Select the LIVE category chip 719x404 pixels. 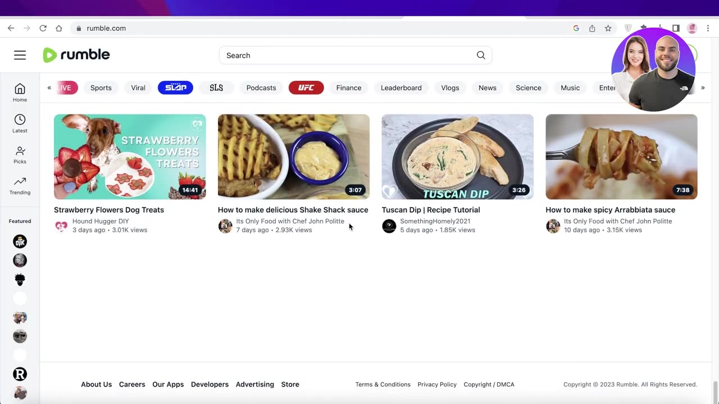click(66, 88)
